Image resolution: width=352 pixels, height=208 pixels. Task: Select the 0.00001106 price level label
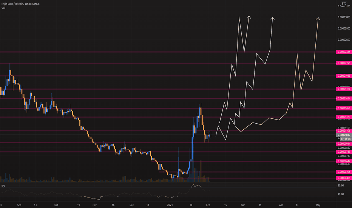coord(343,130)
